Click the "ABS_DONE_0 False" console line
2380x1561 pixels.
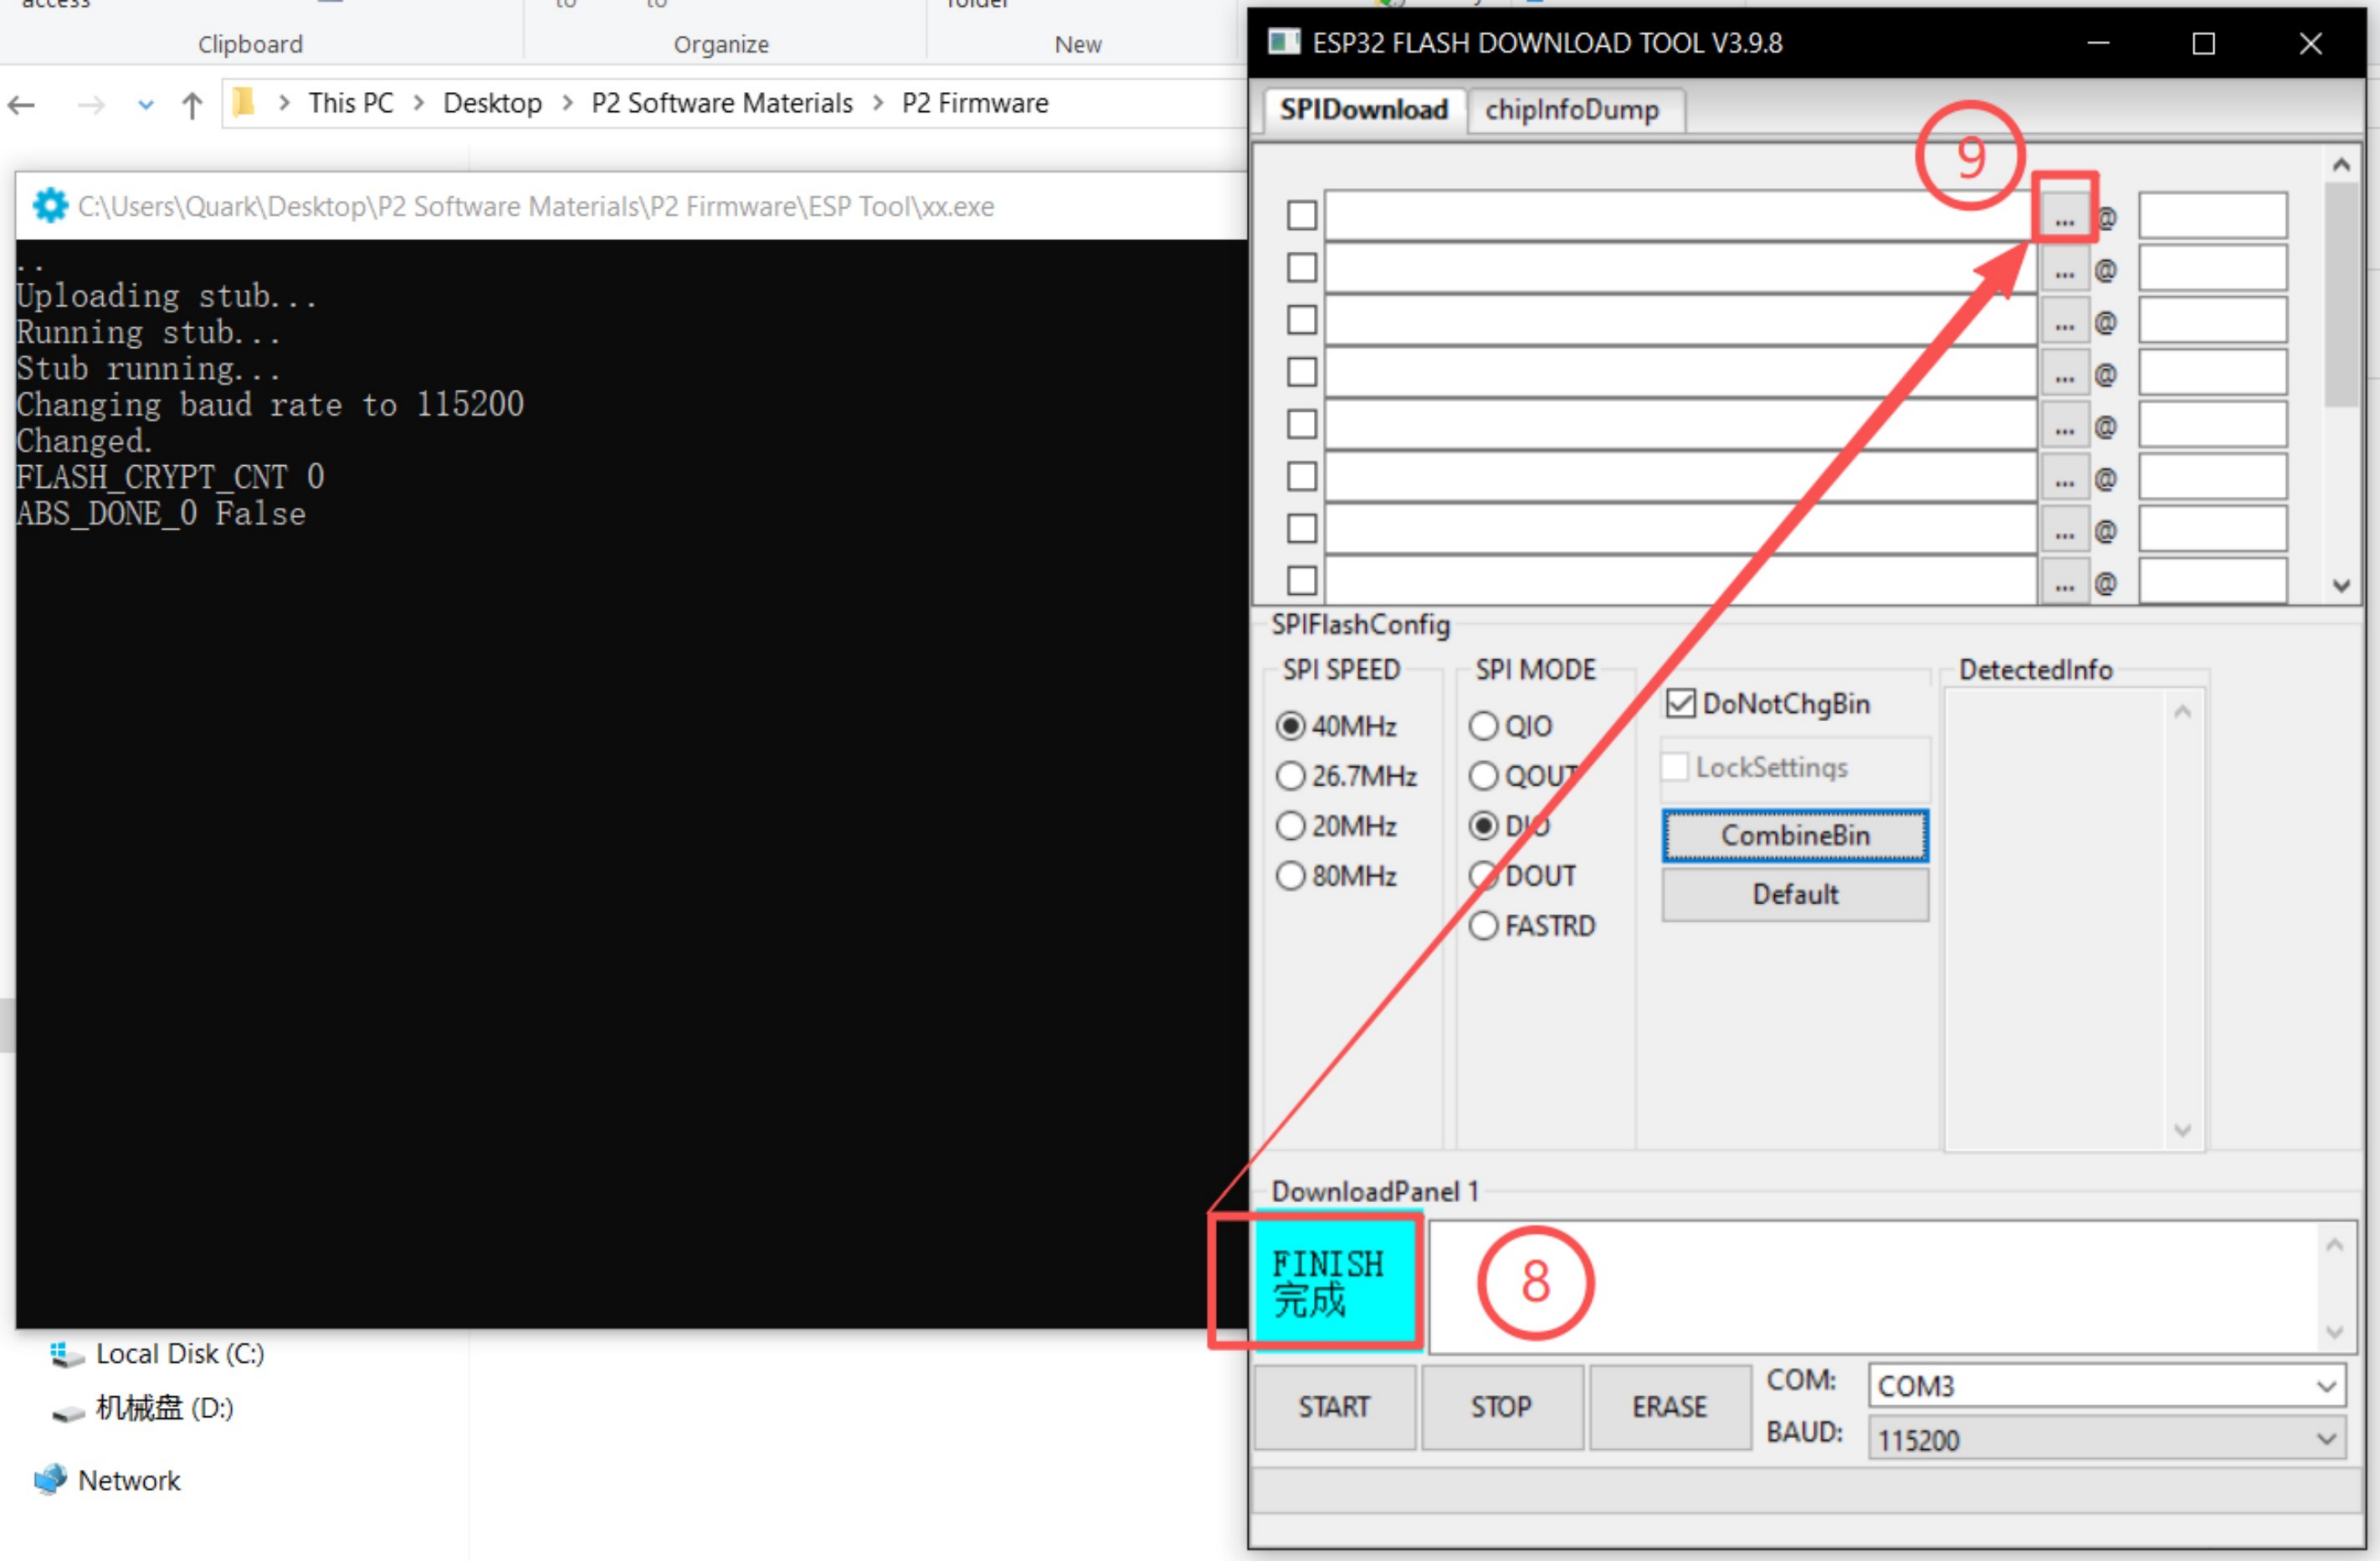161,514
